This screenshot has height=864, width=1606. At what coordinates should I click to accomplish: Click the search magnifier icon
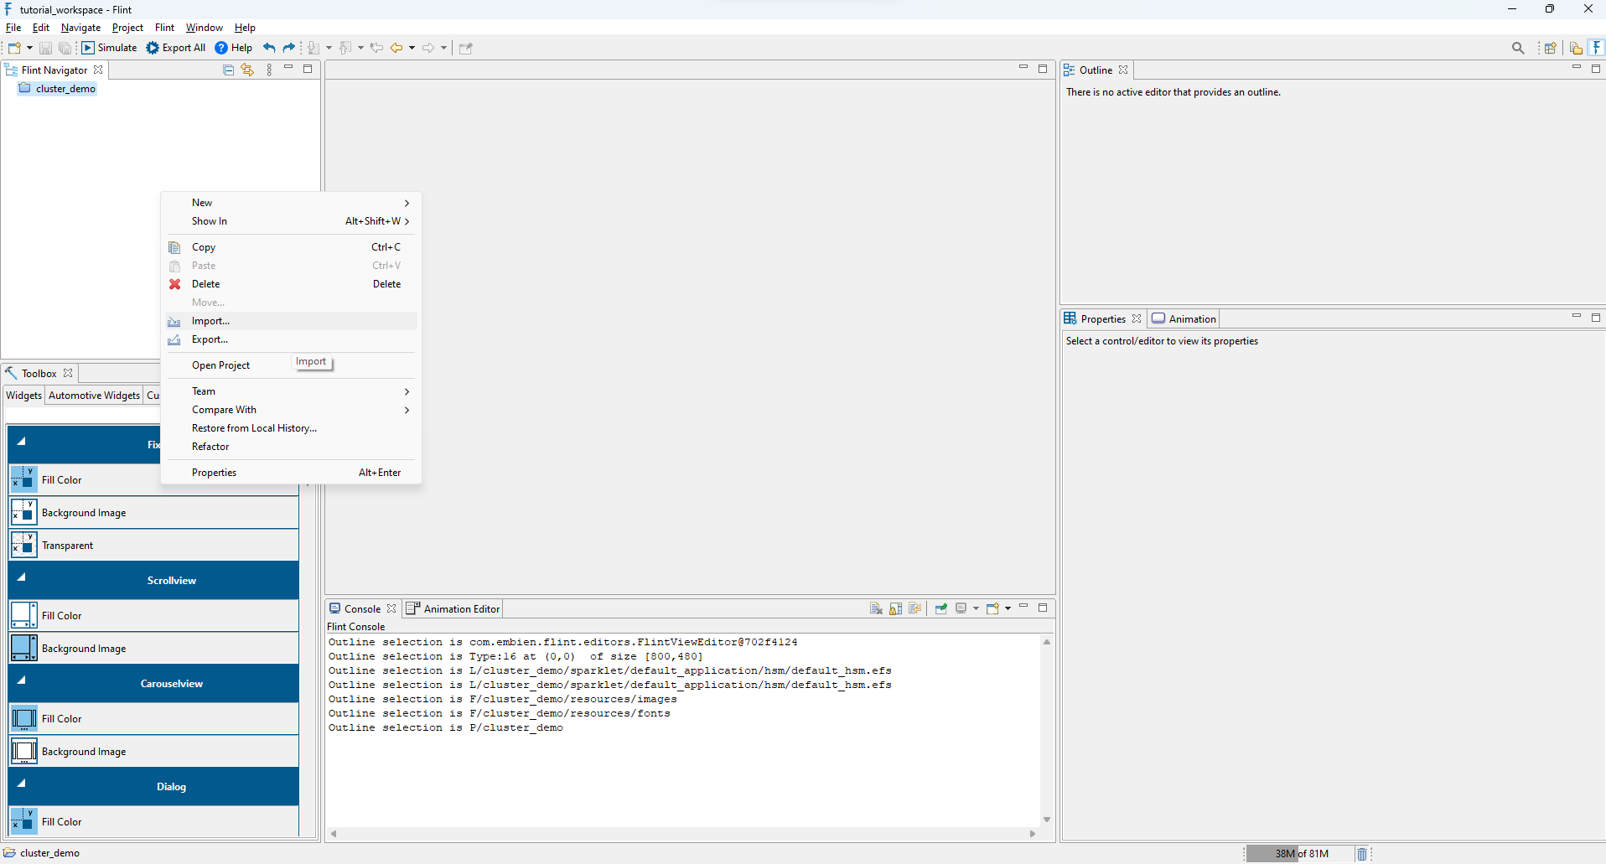pyautogui.click(x=1518, y=48)
